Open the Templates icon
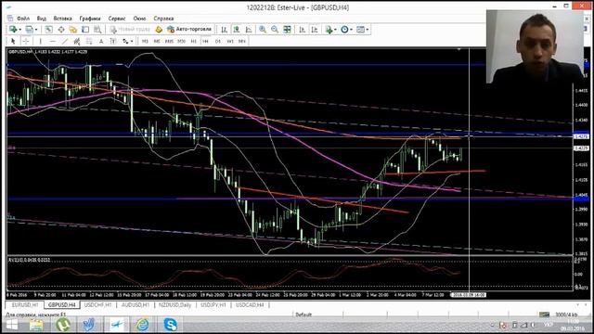 pyautogui.click(x=361, y=30)
